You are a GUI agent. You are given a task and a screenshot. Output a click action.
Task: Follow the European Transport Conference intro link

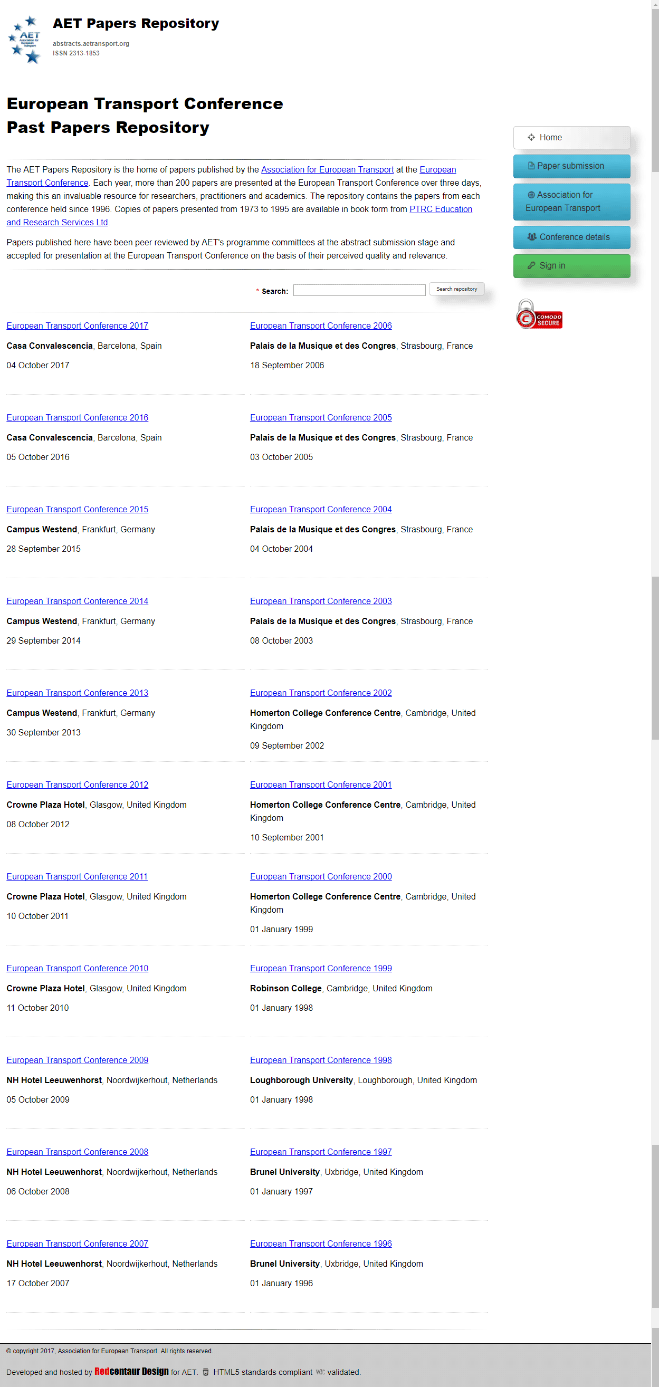pos(438,169)
